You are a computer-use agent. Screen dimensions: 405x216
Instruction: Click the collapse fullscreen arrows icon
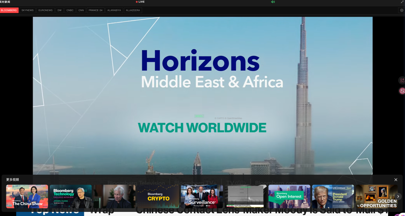(x=402, y=2)
